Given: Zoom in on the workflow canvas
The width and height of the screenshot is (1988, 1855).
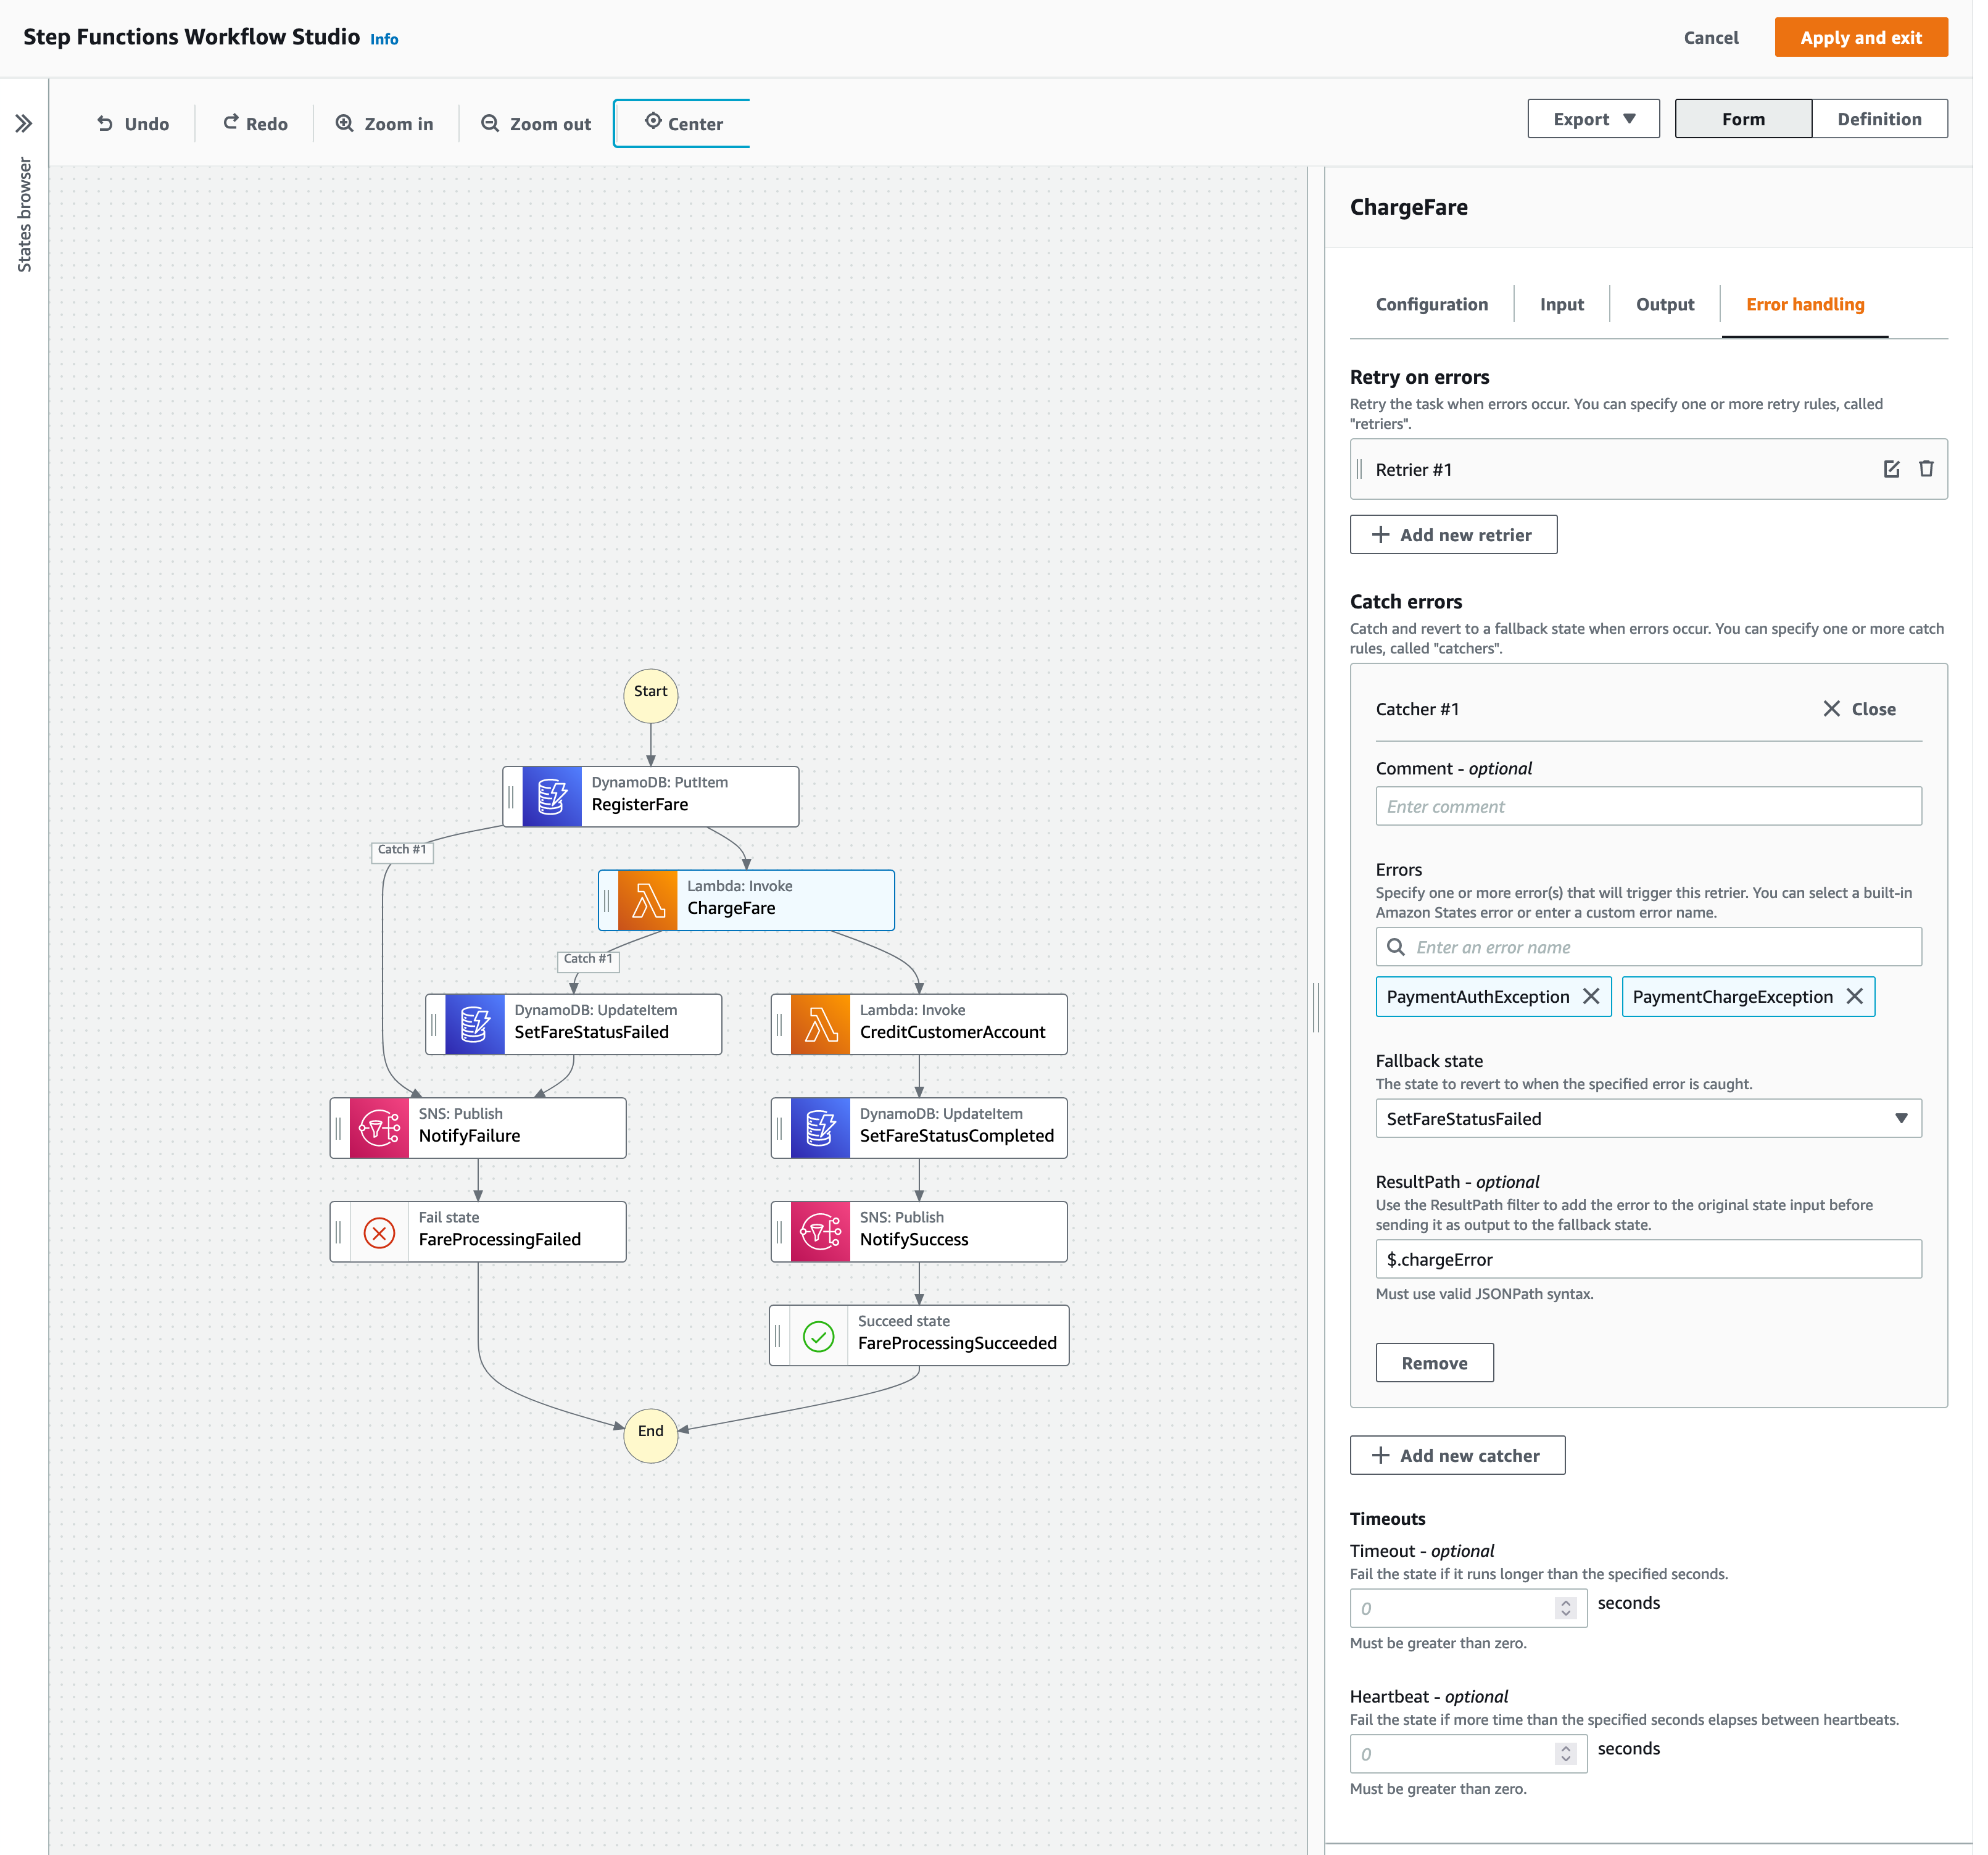Looking at the screenshot, I should tap(385, 124).
